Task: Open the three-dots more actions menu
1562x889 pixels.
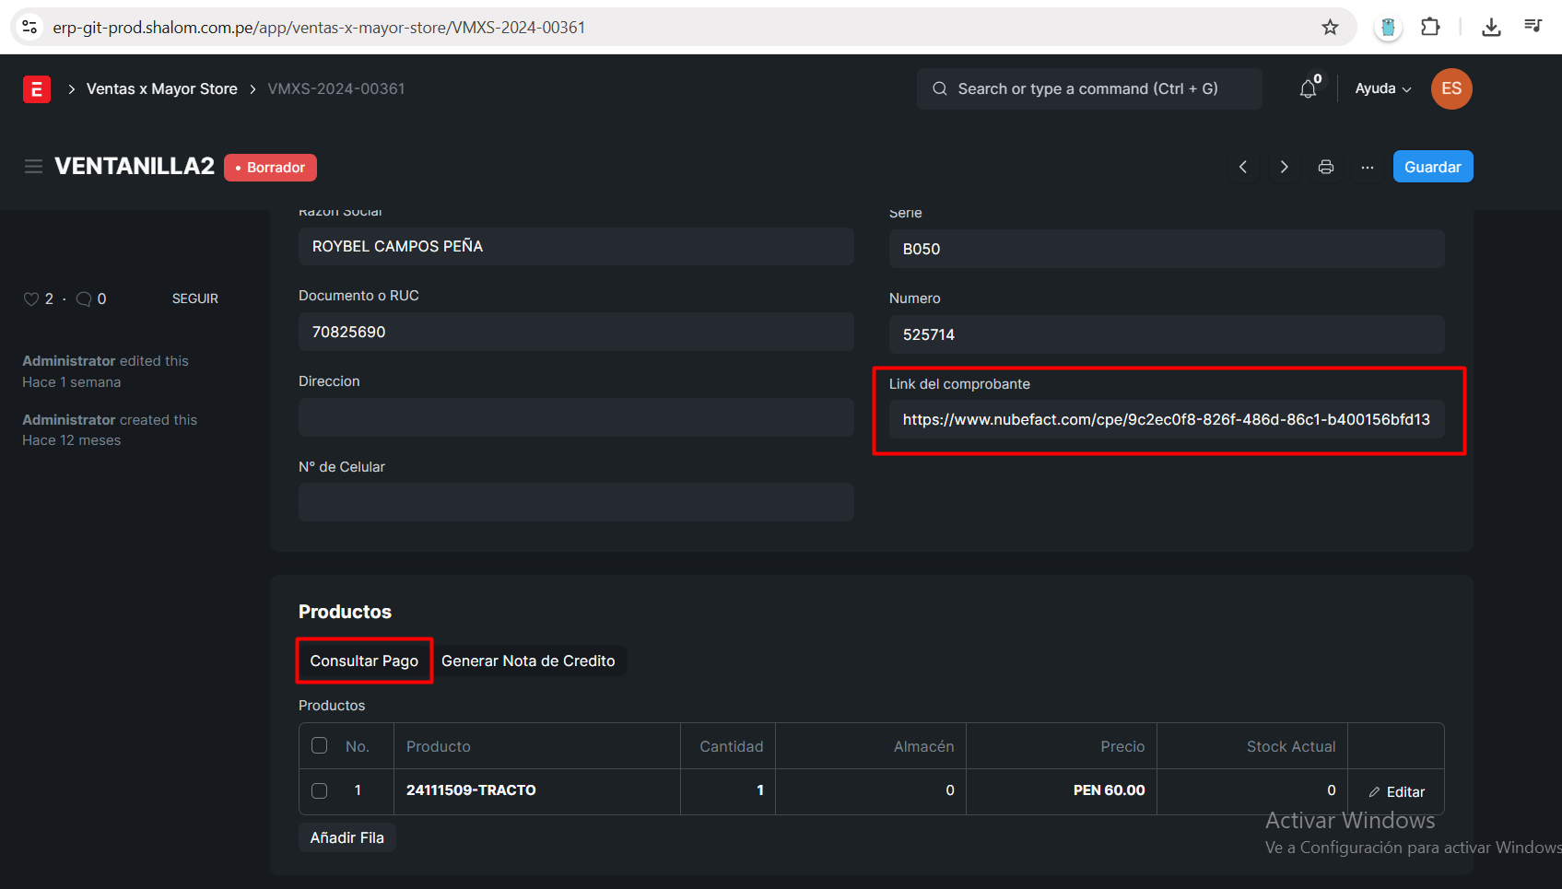Action: (x=1367, y=167)
